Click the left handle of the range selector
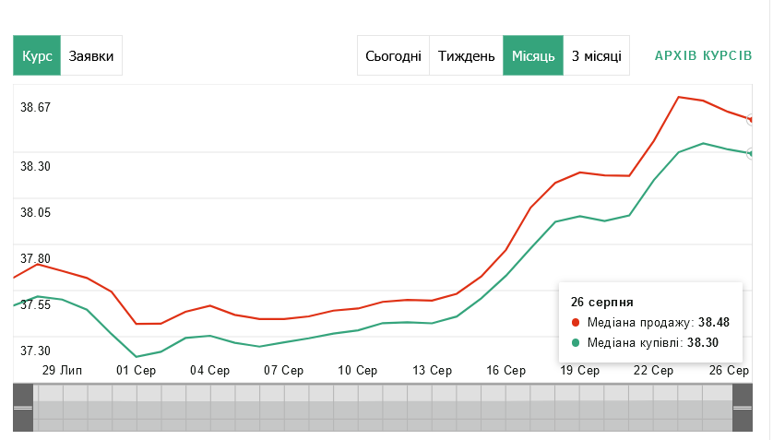This screenshot has height=440, width=773. (23, 407)
